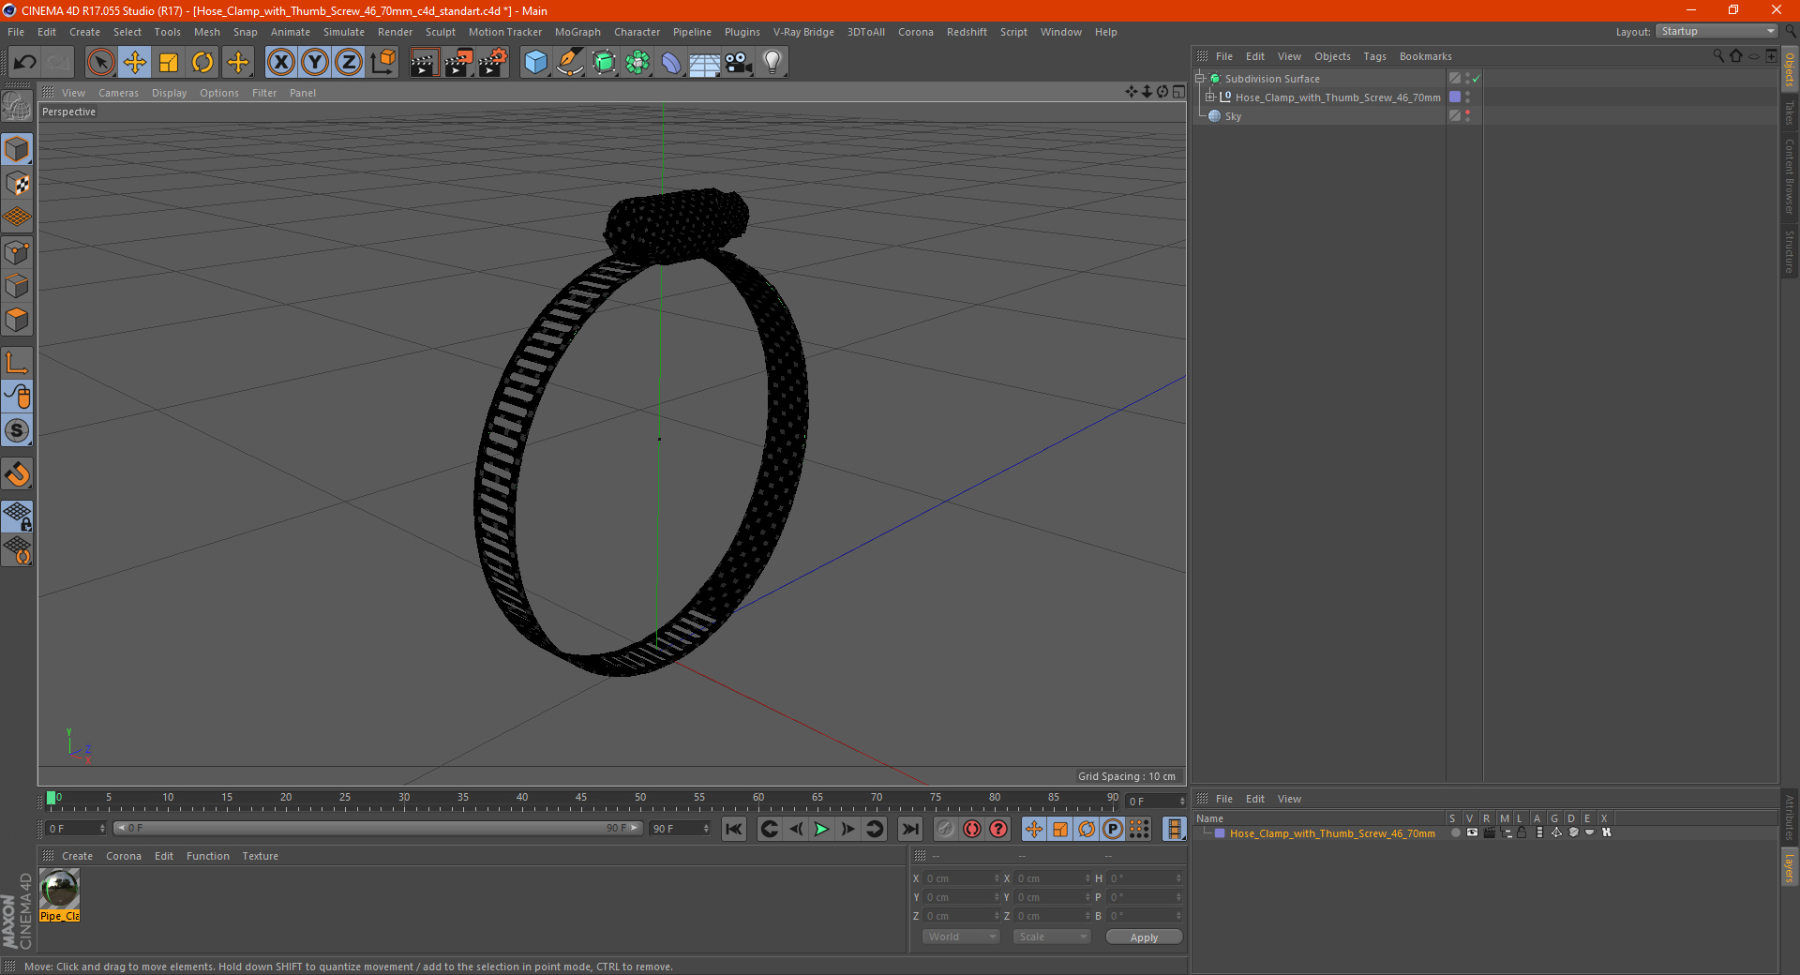Open the Scale mode dropdown
This screenshot has height=975, width=1800.
coord(1052,937)
